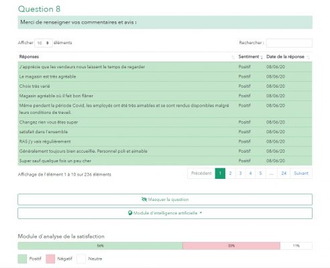Click Positif sentiment of 'Choix très varié' row
The height and width of the screenshot is (268, 330).
pos(244,86)
